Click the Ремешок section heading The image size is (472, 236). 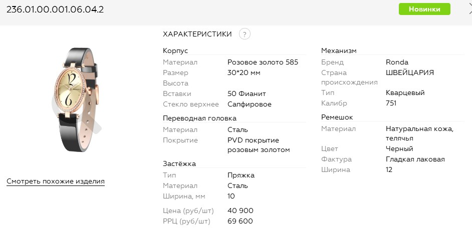coord(337,117)
